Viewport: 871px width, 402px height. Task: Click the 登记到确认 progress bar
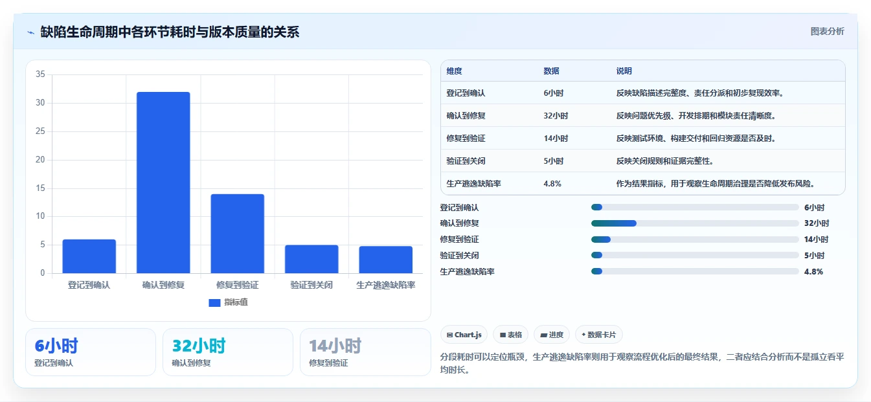coord(695,207)
